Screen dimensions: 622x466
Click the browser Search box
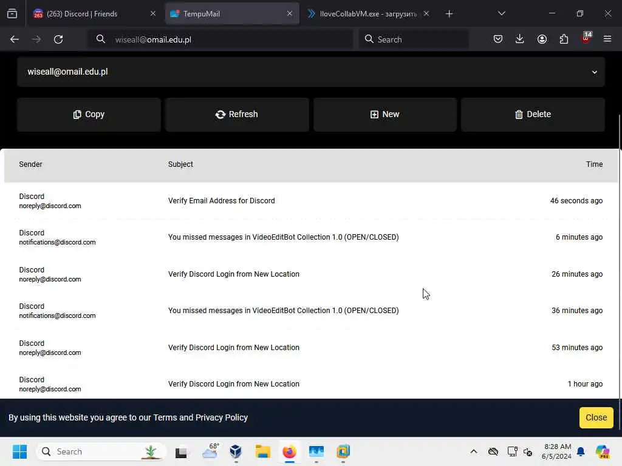tap(413, 39)
